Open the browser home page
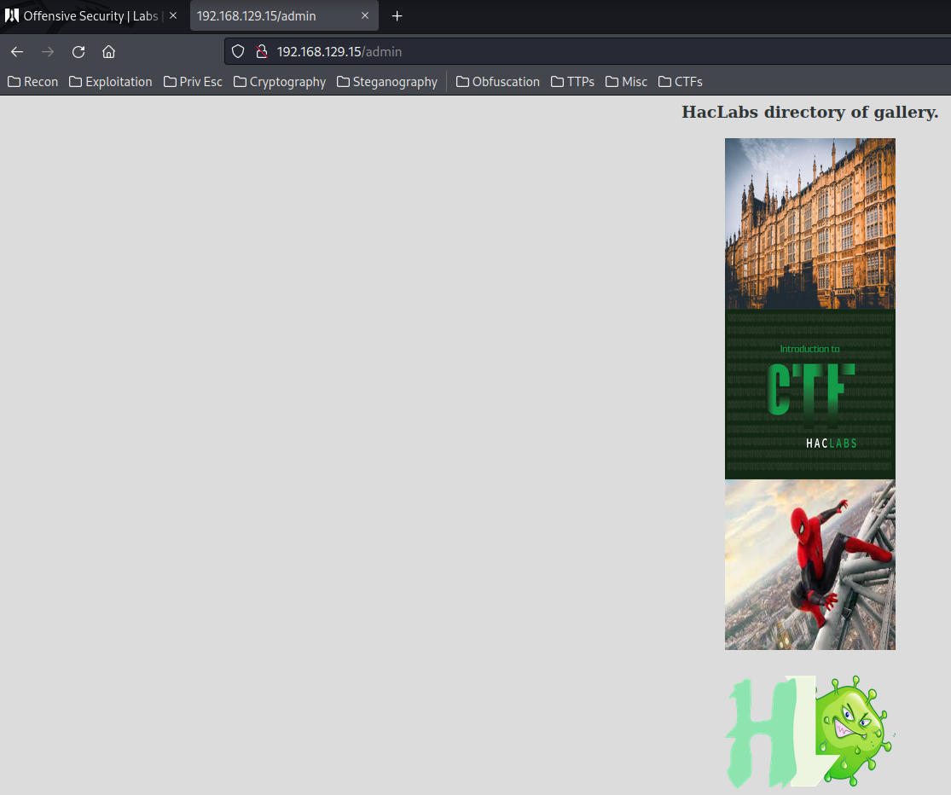951x795 pixels. pyautogui.click(x=108, y=52)
